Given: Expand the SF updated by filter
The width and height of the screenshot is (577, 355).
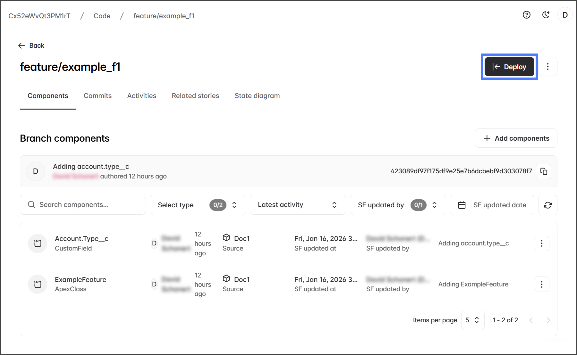Looking at the screenshot, I should click(397, 205).
